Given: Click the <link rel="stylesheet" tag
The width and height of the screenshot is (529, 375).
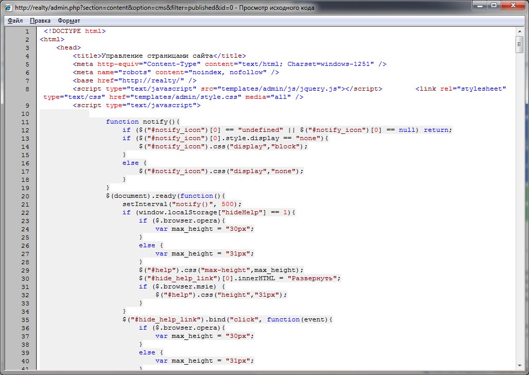Looking at the screenshot, I should 461,89.
